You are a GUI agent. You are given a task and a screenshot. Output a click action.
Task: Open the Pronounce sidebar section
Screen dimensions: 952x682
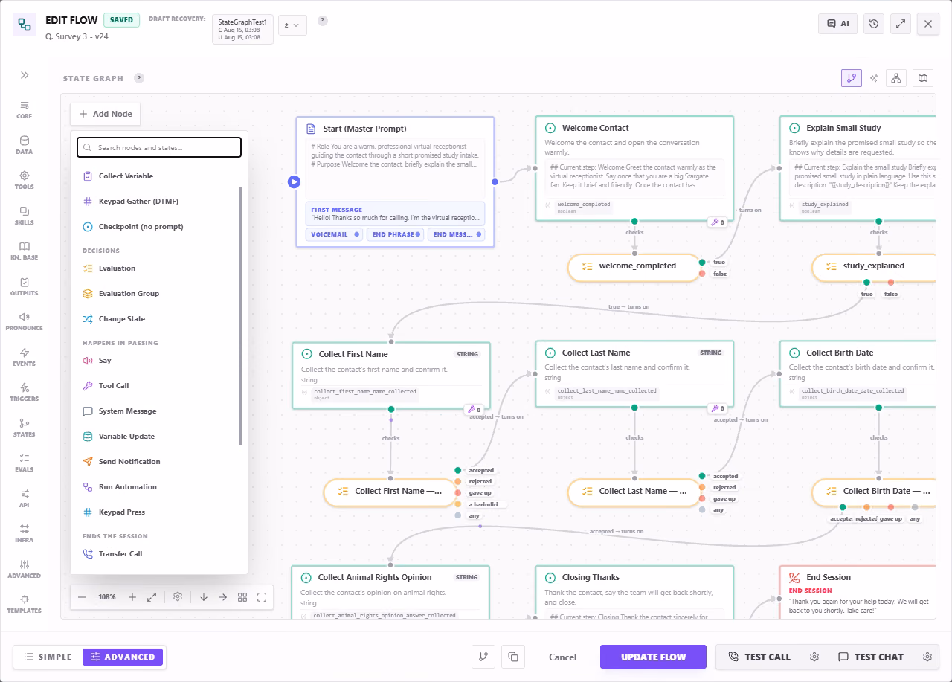click(x=25, y=321)
